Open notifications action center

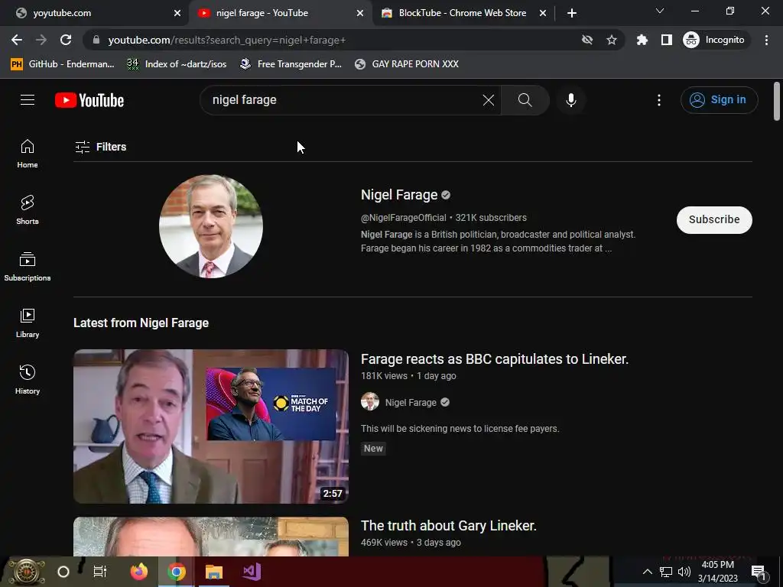tap(759, 572)
